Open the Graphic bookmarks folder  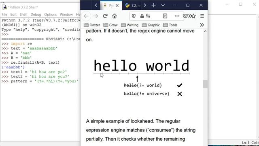(151, 25)
